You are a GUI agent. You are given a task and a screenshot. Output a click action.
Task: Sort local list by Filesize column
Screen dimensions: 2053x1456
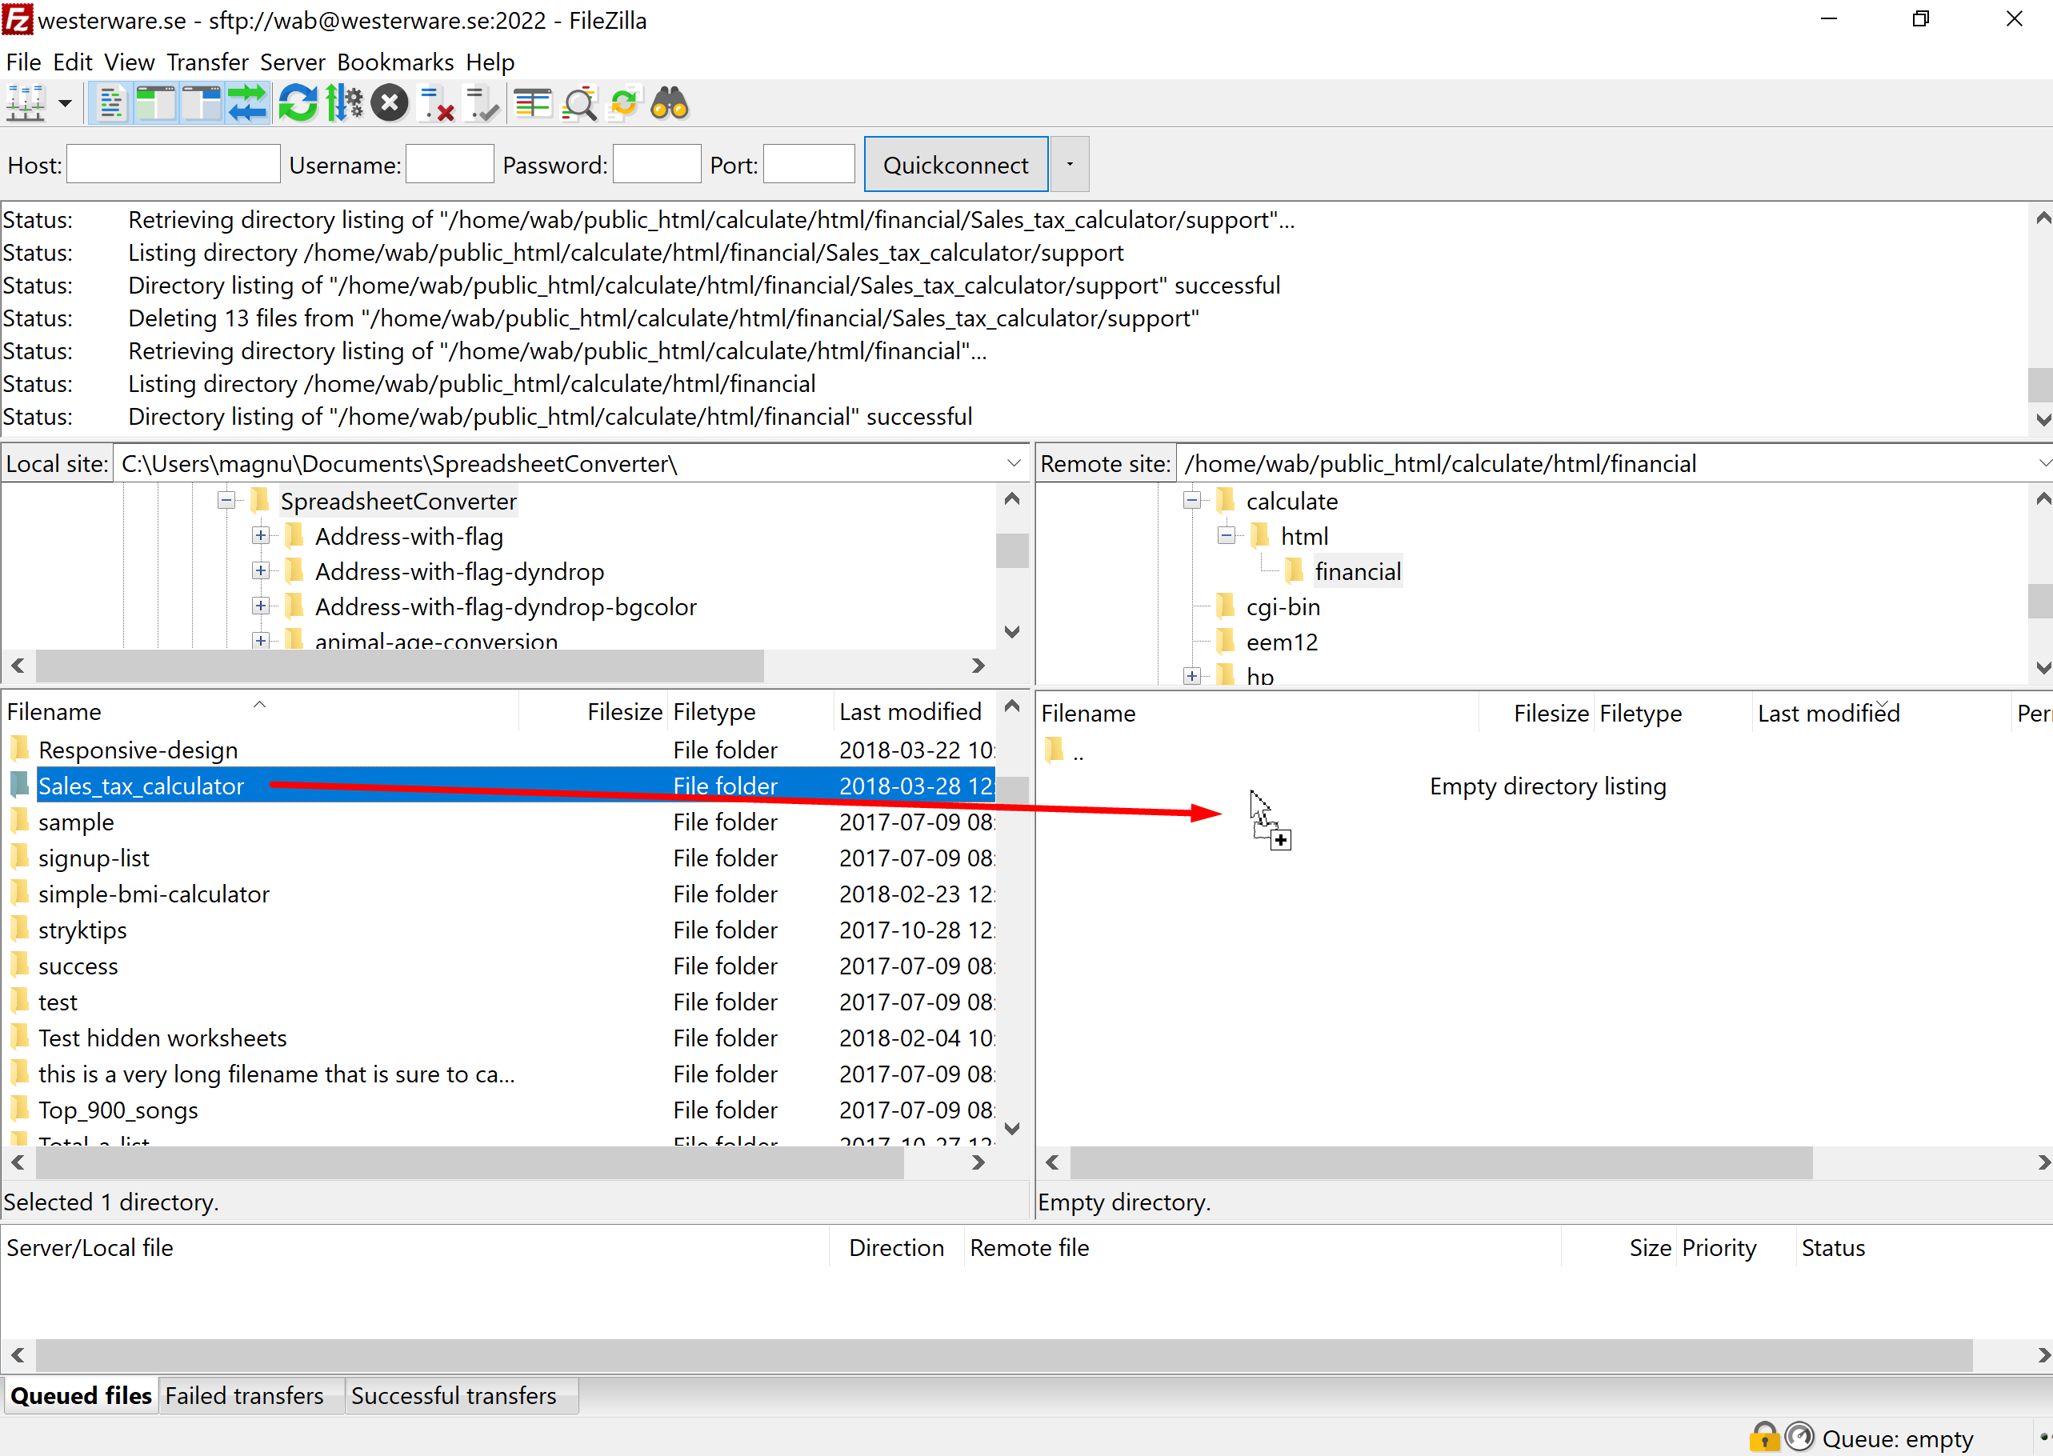tap(594, 711)
